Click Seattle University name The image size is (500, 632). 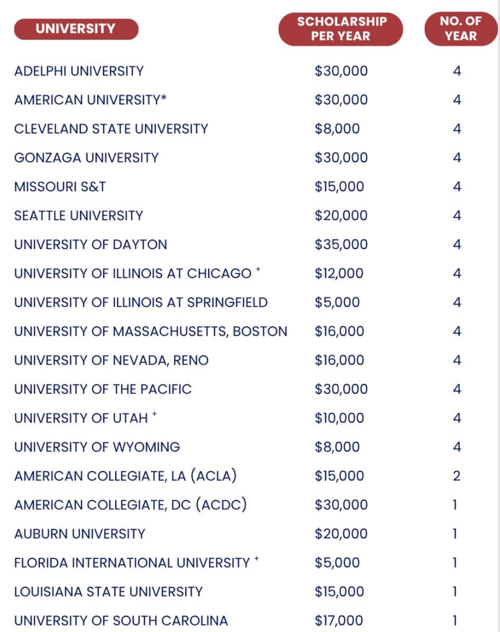click(79, 216)
